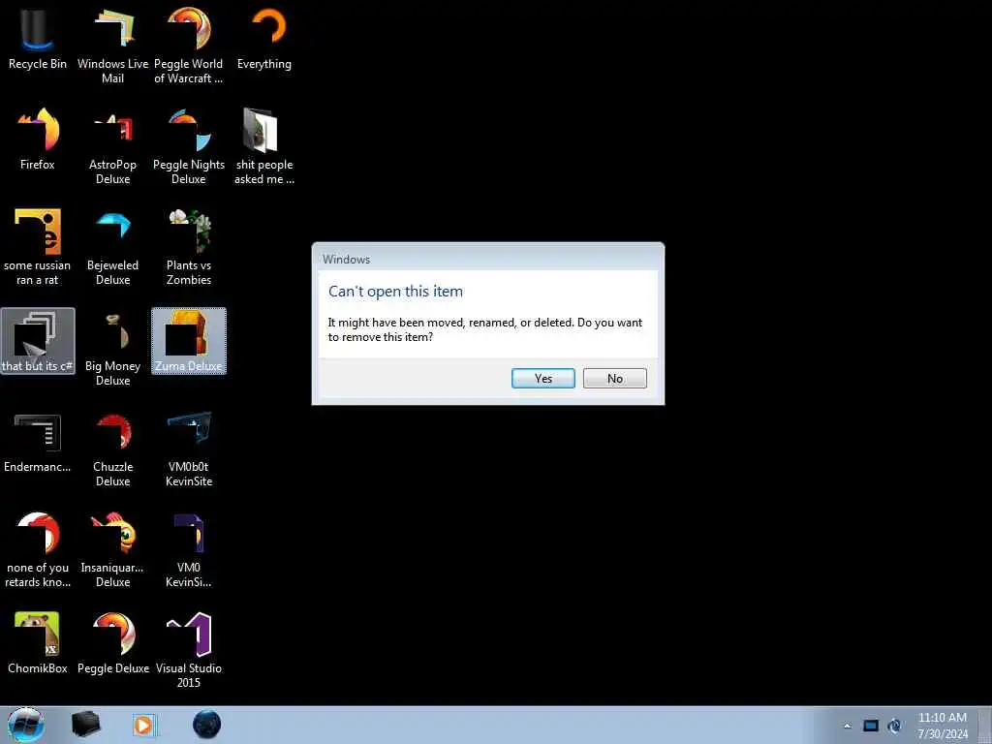
Task: Select the Peggle Nights Deluxe icon
Action: point(189,146)
